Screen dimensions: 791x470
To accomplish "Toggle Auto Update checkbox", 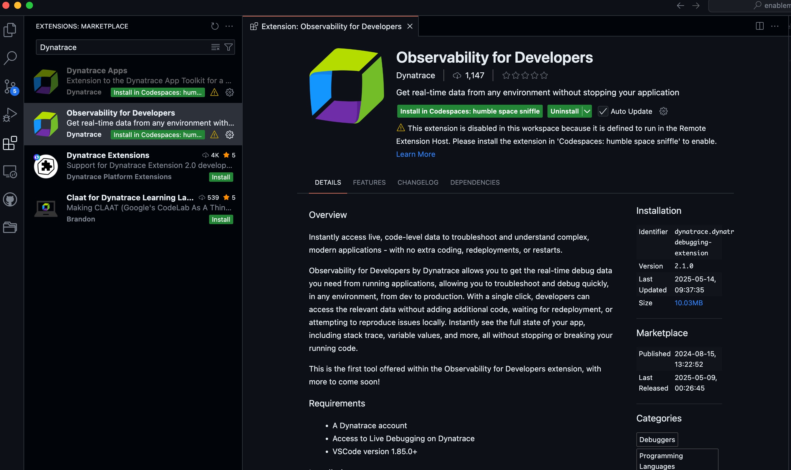I will pos(603,111).
